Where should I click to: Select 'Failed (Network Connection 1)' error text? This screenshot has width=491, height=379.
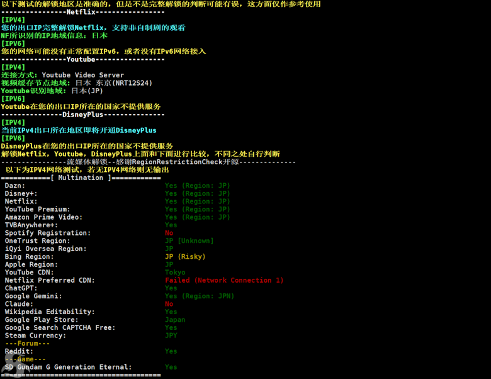tap(224, 280)
